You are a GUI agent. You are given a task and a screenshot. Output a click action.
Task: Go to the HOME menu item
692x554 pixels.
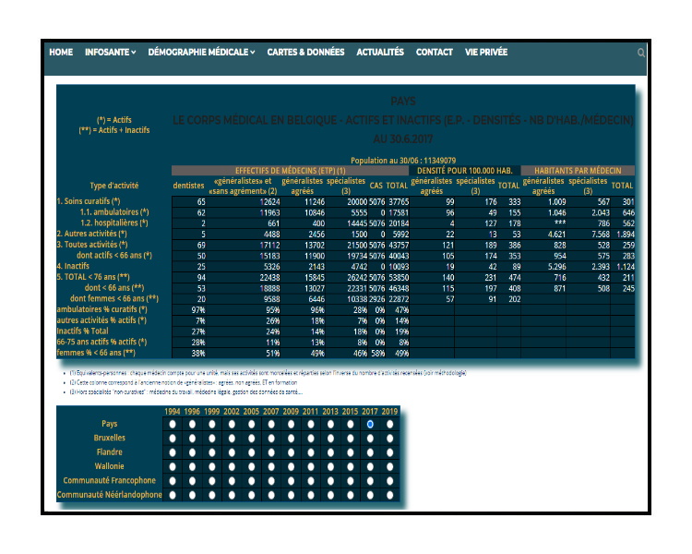[x=61, y=52]
